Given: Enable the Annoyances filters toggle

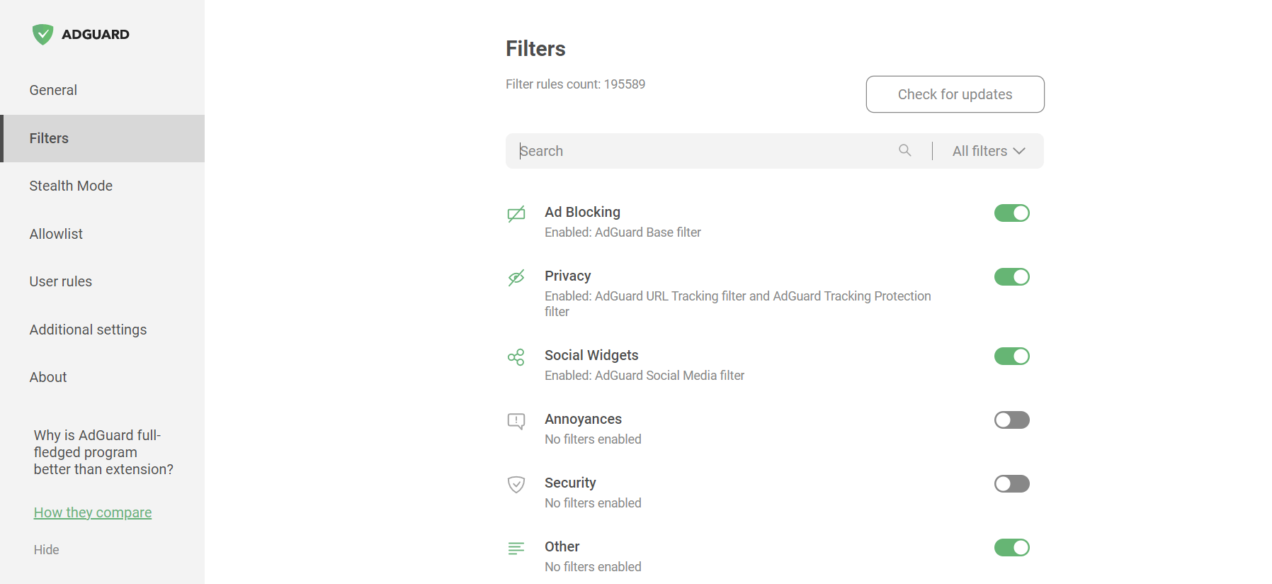Looking at the screenshot, I should pyautogui.click(x=1011, y=420).
